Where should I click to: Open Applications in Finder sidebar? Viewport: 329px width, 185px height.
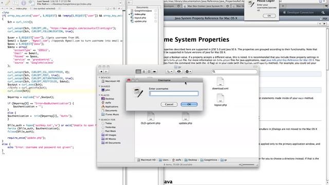109,106
